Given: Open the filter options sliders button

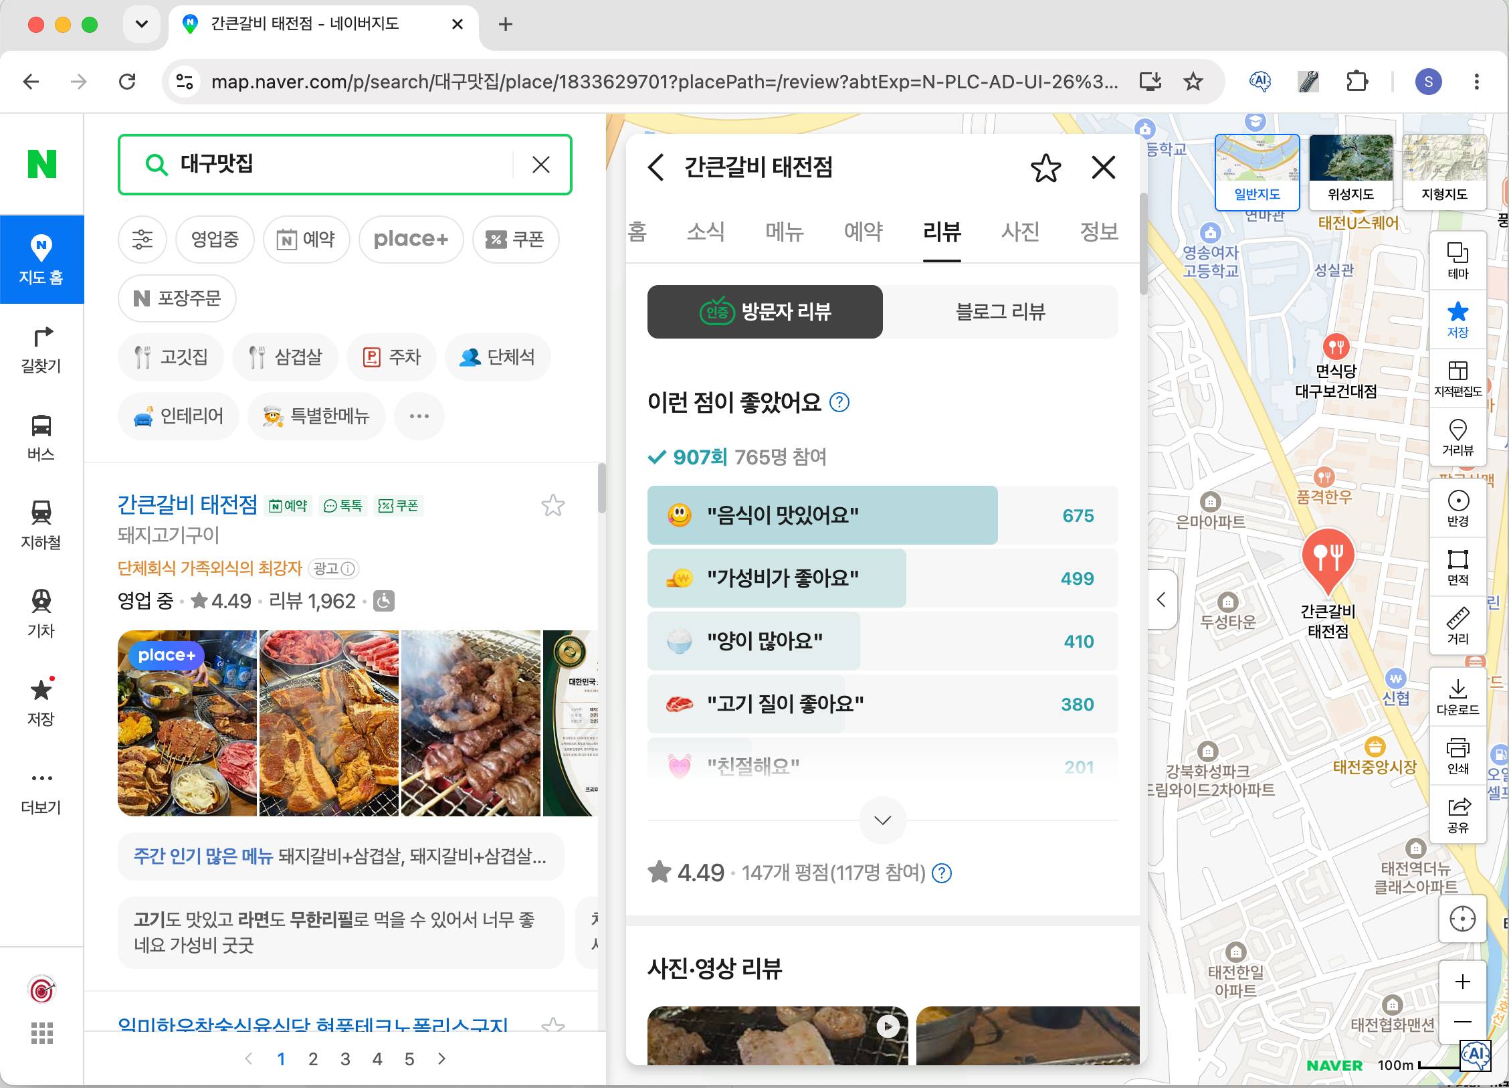Looking at the screenshot, I should point(142,240).
